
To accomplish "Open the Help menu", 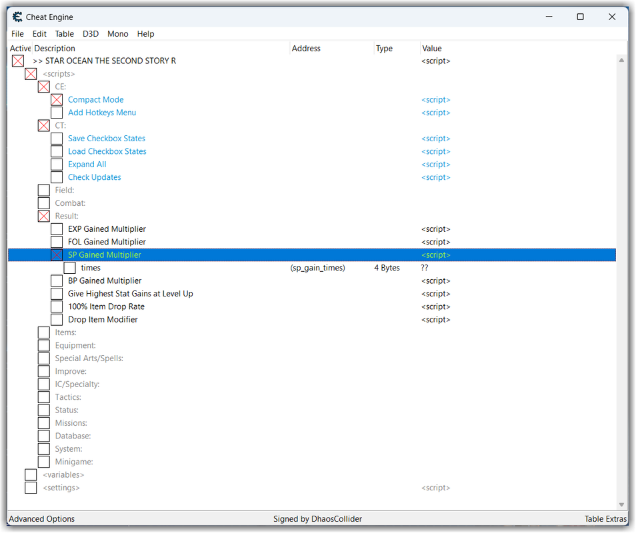I will tap(145, 34).
